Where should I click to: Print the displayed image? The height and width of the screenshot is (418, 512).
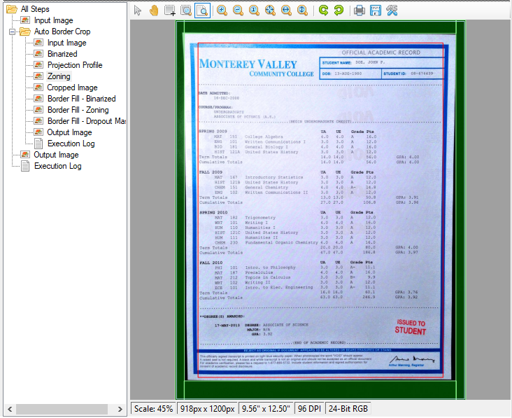coord(360,11)
